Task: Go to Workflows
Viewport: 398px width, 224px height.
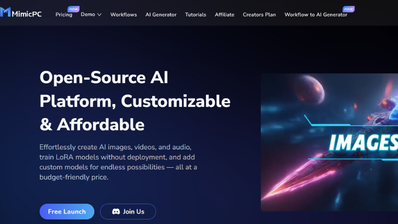Action: click(x=123, y=15)
